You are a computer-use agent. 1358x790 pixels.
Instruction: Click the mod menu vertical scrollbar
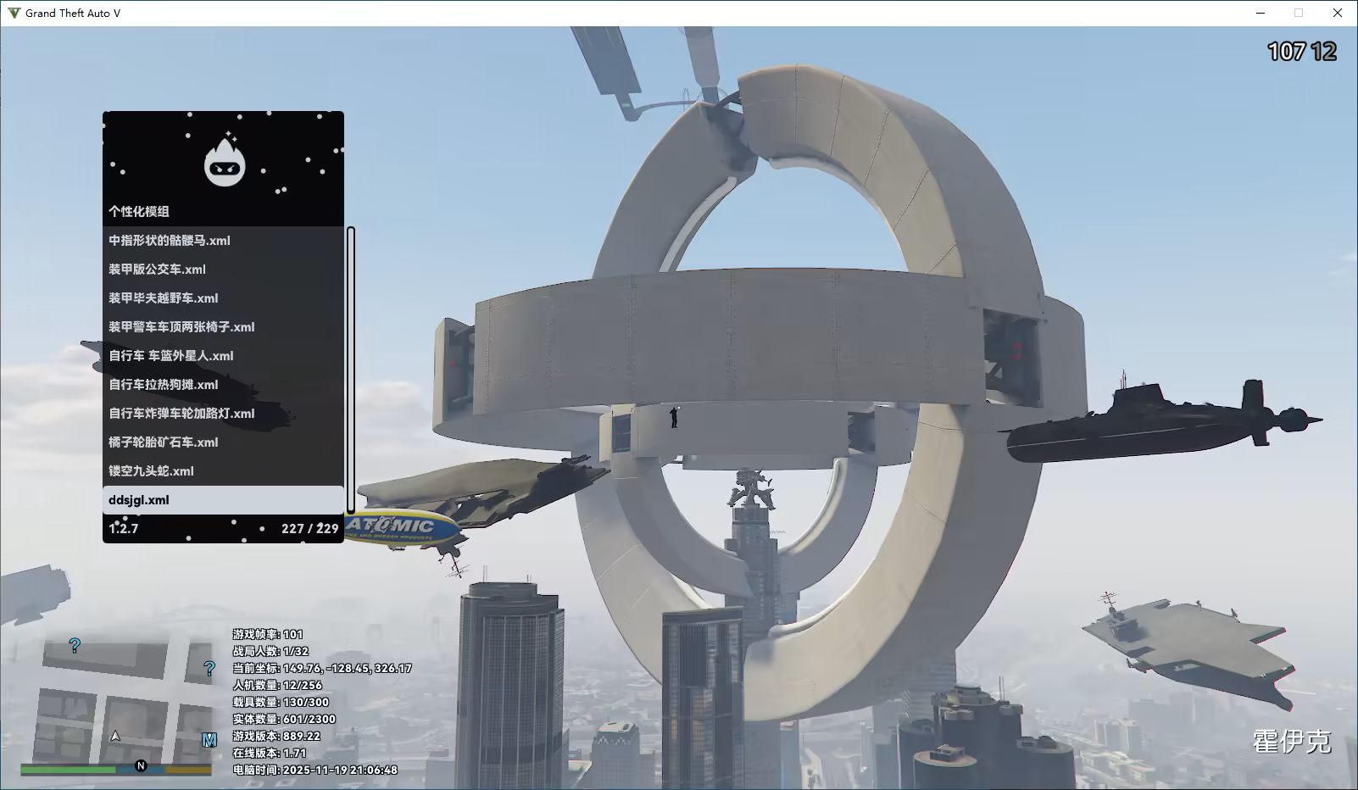coord(351,369)
